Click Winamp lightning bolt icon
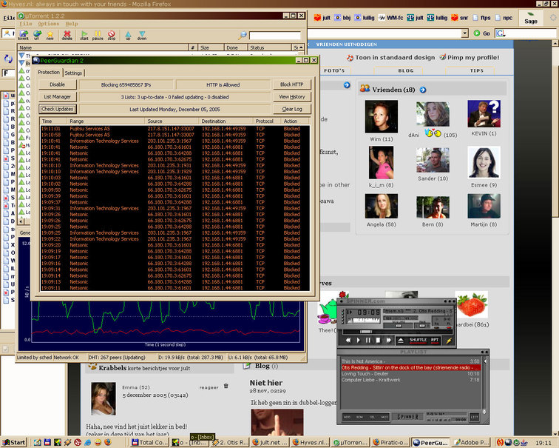559x448 pixels. point(449,341)
